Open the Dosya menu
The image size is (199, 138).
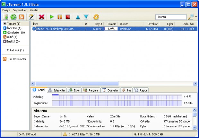6,10
